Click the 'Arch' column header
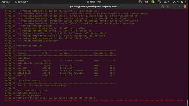Viewport: 189px width, 106px height. click(45, 53)
